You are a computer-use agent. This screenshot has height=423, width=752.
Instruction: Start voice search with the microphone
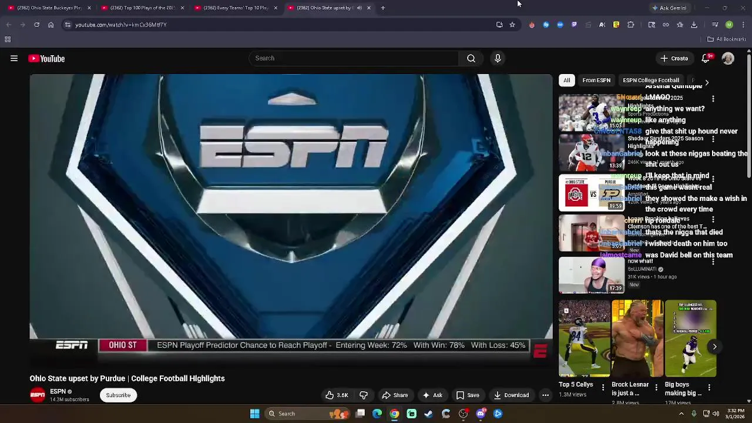[498, 58]
